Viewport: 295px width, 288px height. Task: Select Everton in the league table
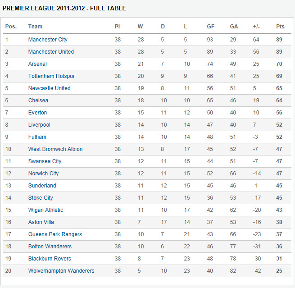coord(37,113)
